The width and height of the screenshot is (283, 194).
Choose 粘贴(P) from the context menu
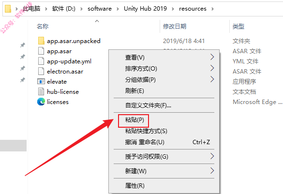[134, 120]
